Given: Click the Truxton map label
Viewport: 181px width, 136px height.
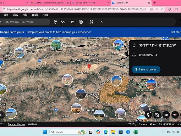Looking at the screenshot, I should click(x=73, y=87).
